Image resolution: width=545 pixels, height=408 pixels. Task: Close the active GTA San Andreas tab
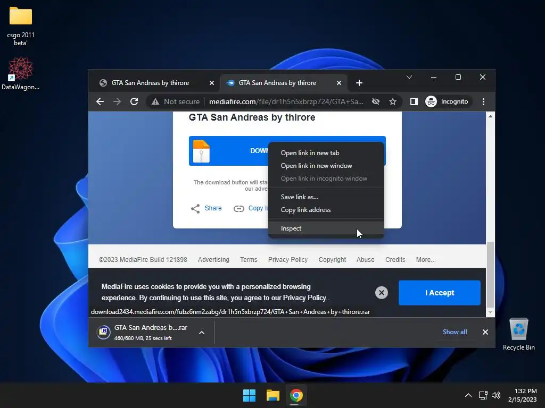(x=339, y=83)
